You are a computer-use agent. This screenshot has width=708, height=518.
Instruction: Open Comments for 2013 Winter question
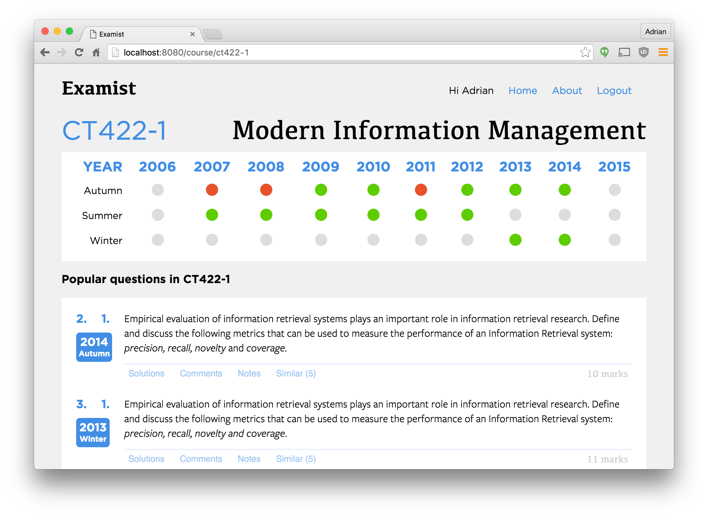tap(201, 459)
